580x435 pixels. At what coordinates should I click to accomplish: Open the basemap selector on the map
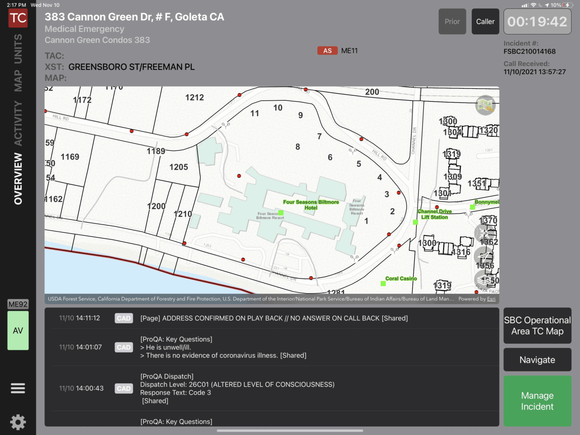pos(485,105)
